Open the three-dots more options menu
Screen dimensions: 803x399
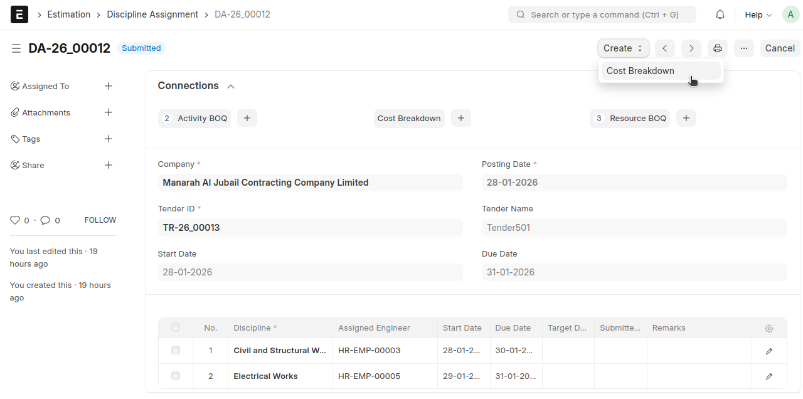[x=743, y=48]
